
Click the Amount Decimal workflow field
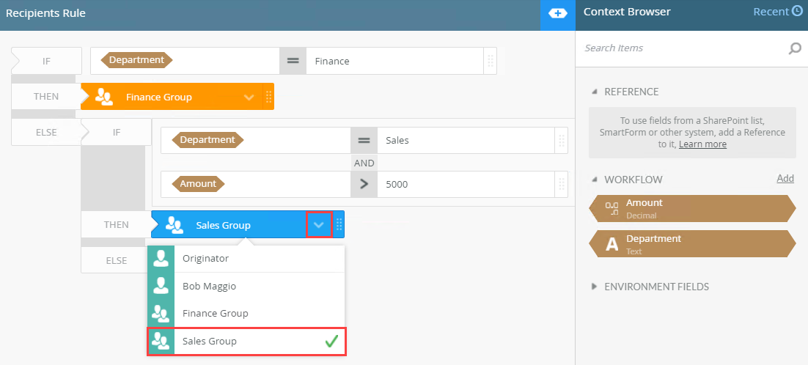(692, 208)
